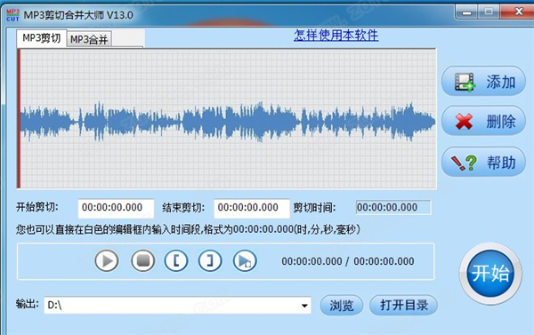Viewport: 534px width, 335px height.
Task: Open 帮助 help button
Action: point(483,162)
